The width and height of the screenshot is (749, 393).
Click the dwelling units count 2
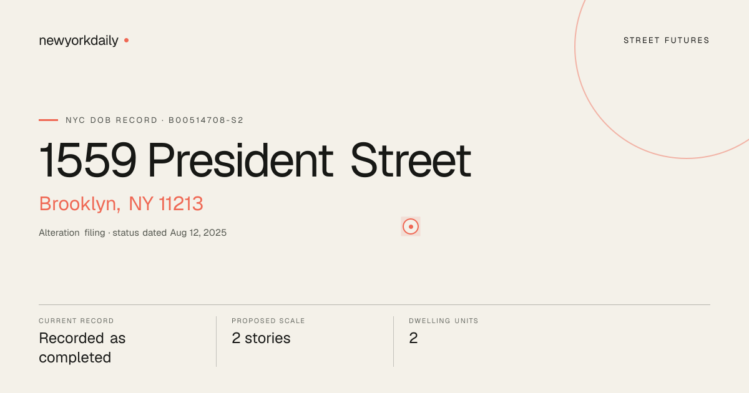tap(413, 338)
